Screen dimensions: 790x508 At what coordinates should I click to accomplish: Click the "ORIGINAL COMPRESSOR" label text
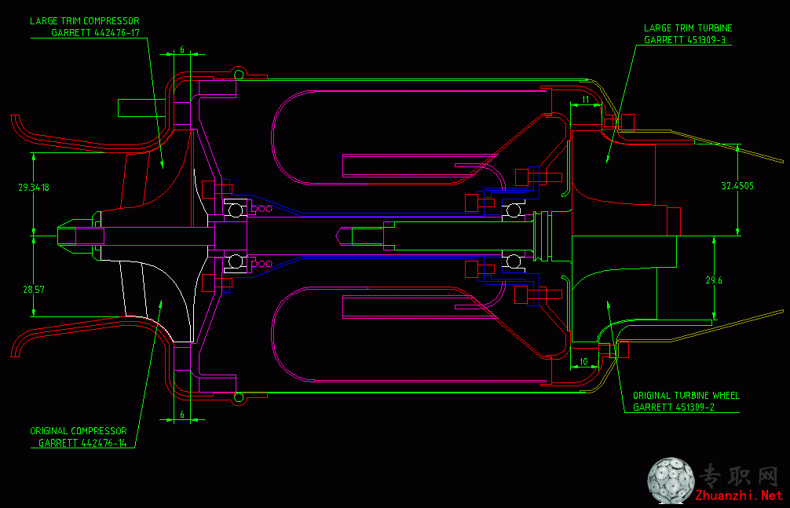point(78,431)
